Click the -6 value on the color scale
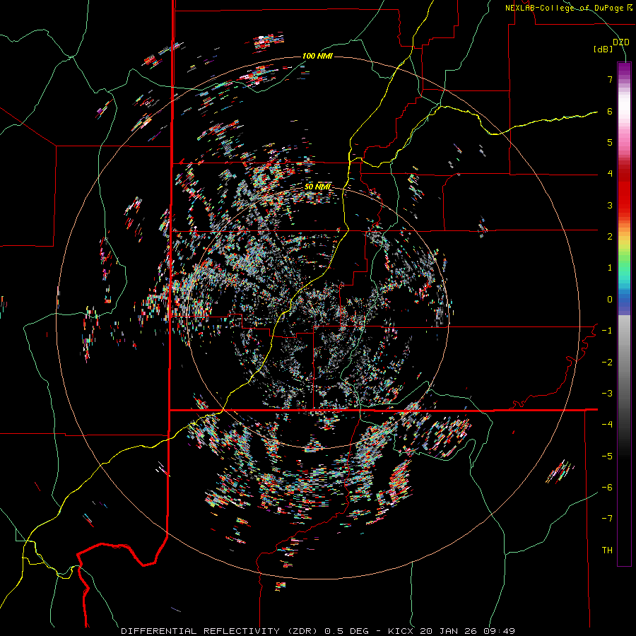The image size is (636, 636). click(607, 488)
